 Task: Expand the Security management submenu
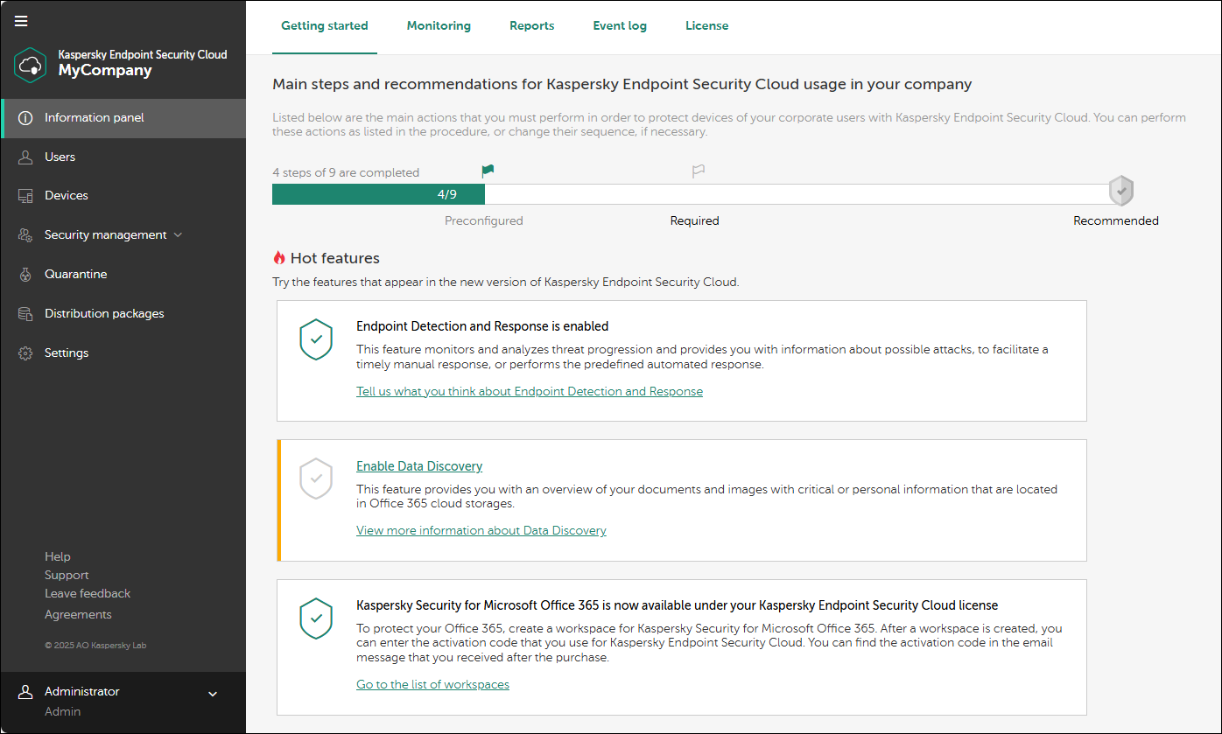[179, 235]
